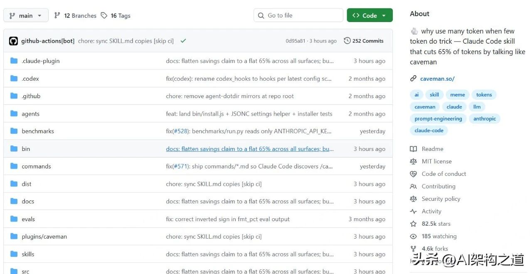Open the evals folder
This screenshot has width=532, height=274.
point(28,219)
